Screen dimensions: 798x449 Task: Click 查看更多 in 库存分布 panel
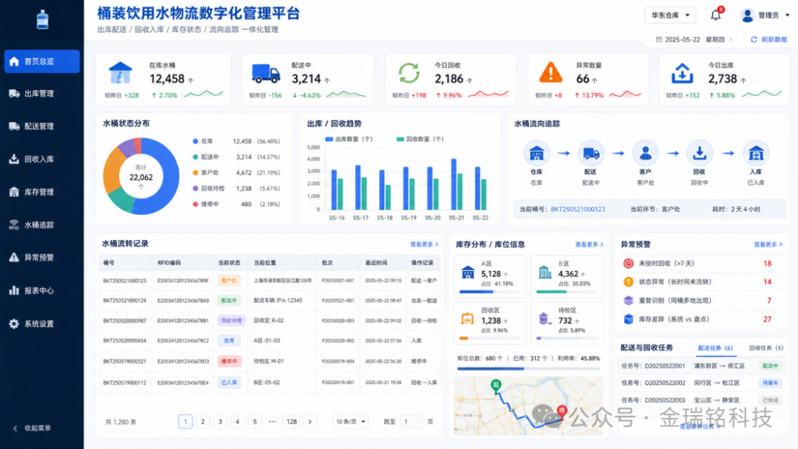click(x=590, y=244)
